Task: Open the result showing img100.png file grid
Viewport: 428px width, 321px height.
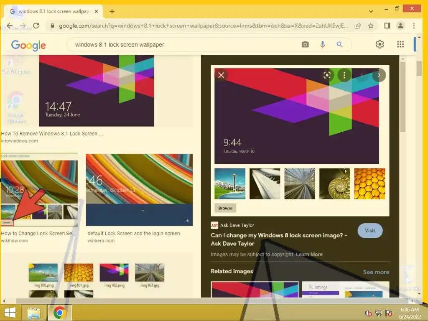Action: tap(97, 280)
